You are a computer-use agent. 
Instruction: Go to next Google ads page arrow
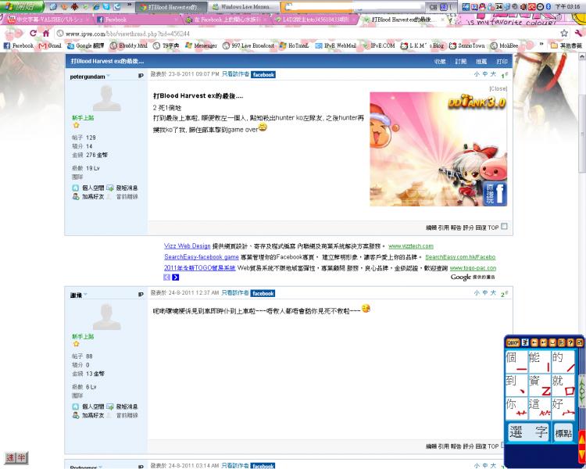pyautogui.click(x=175, y=277)
